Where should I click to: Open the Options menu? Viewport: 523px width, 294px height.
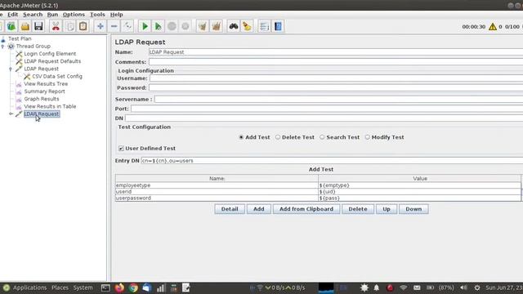74,15
